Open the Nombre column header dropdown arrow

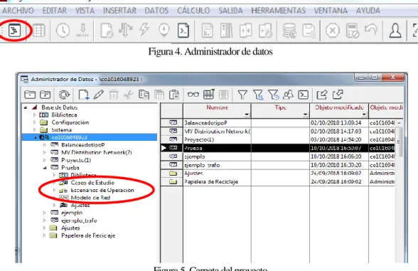(247, 115)
